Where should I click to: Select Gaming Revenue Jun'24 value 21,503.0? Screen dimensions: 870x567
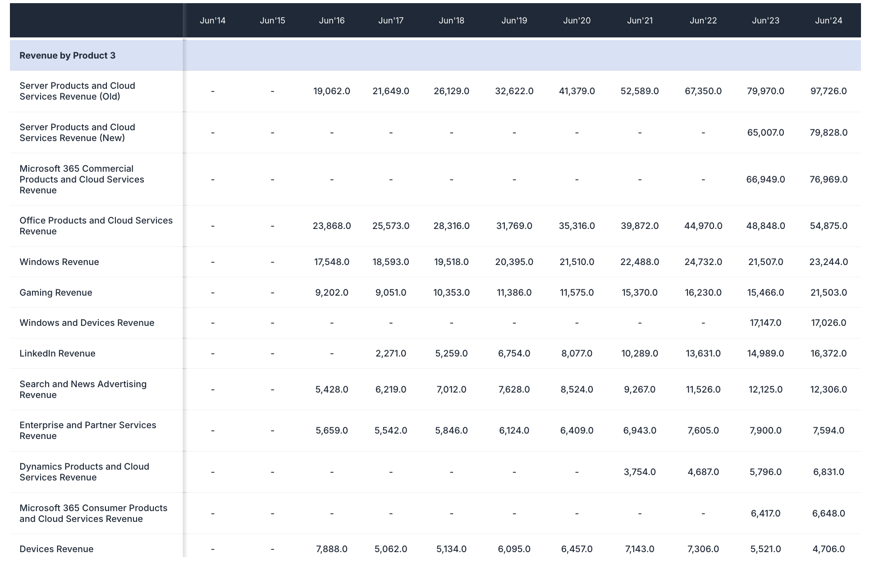coord(828,293)
